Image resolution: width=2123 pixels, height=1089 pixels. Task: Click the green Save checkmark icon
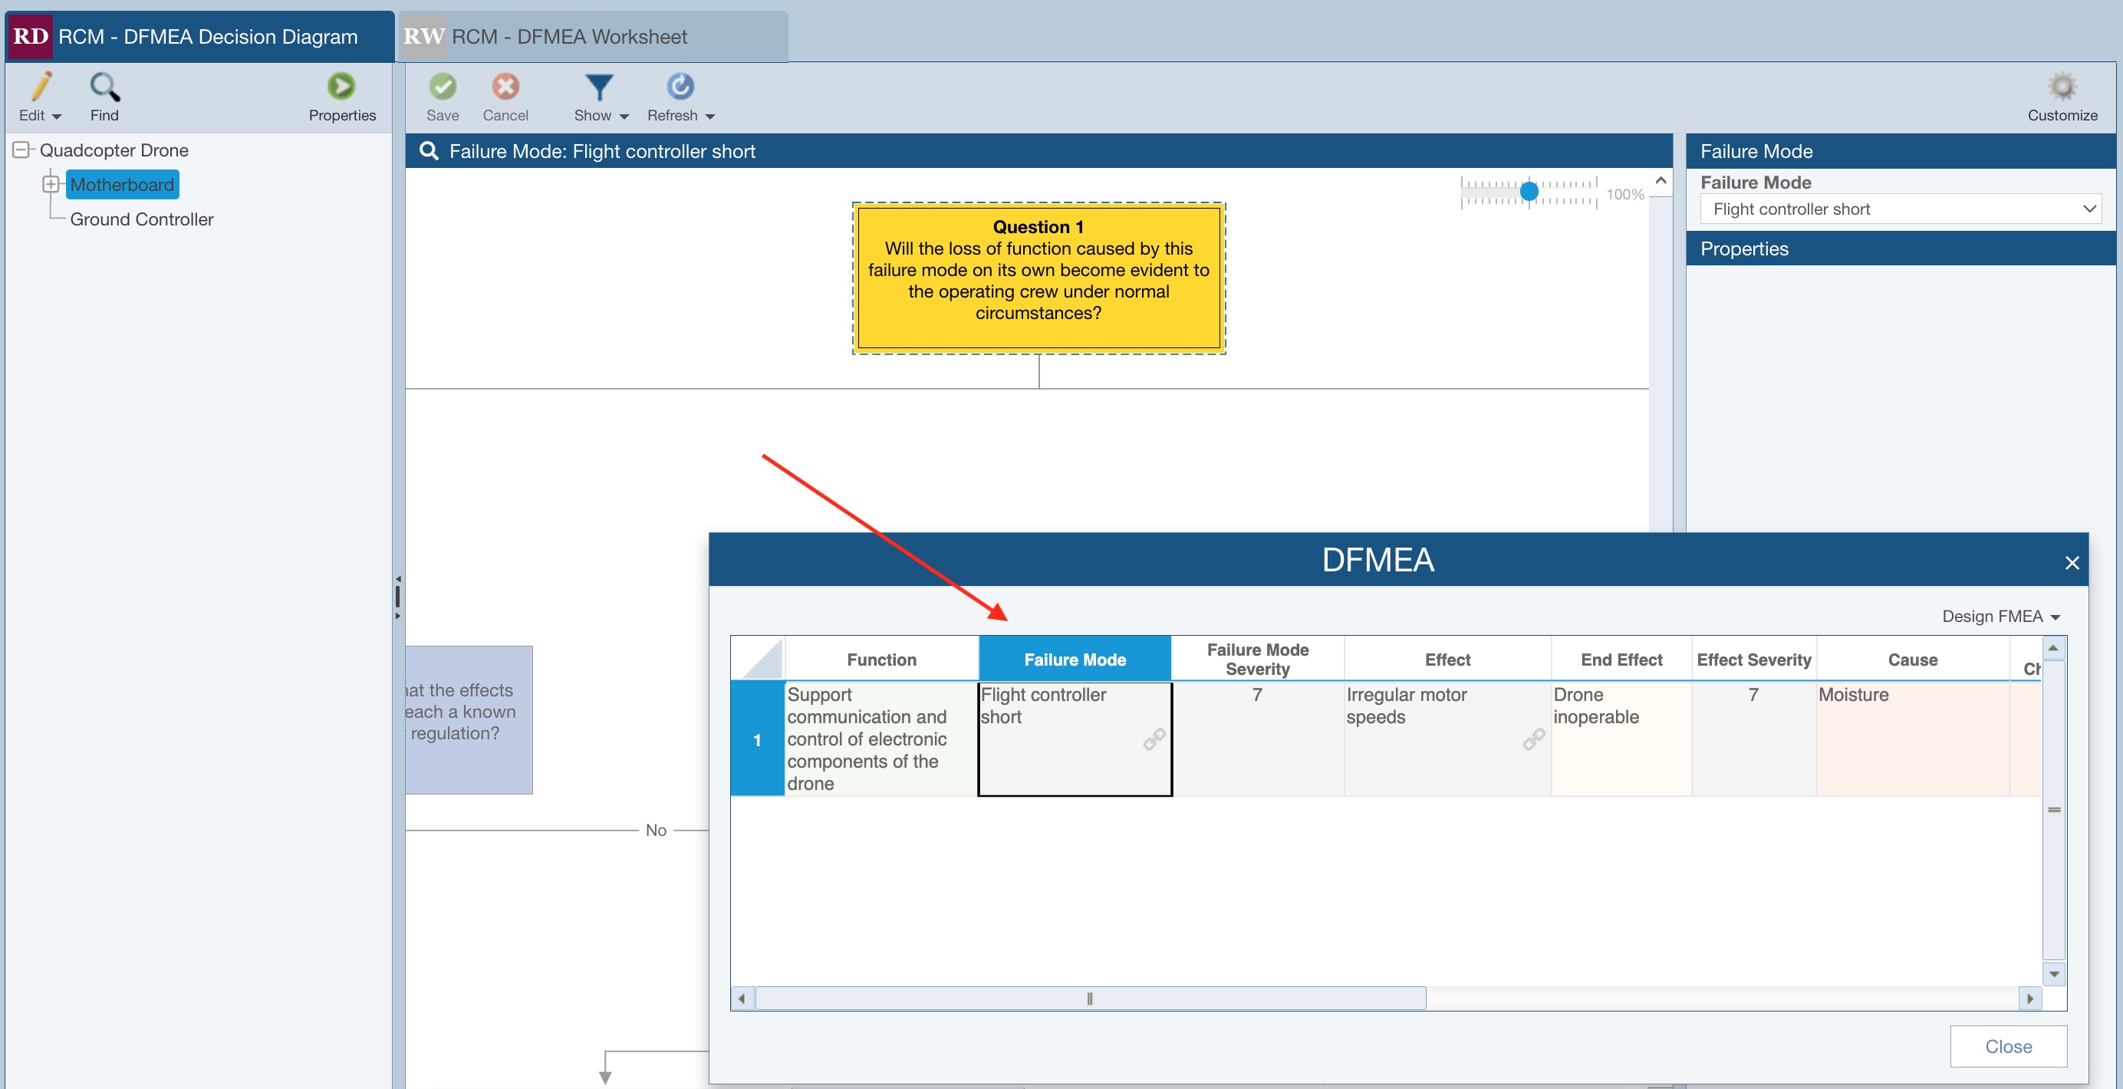click(x=443, y=87)
